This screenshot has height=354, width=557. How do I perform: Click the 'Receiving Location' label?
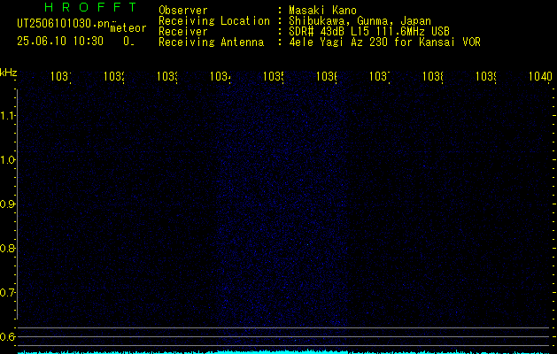214,20
